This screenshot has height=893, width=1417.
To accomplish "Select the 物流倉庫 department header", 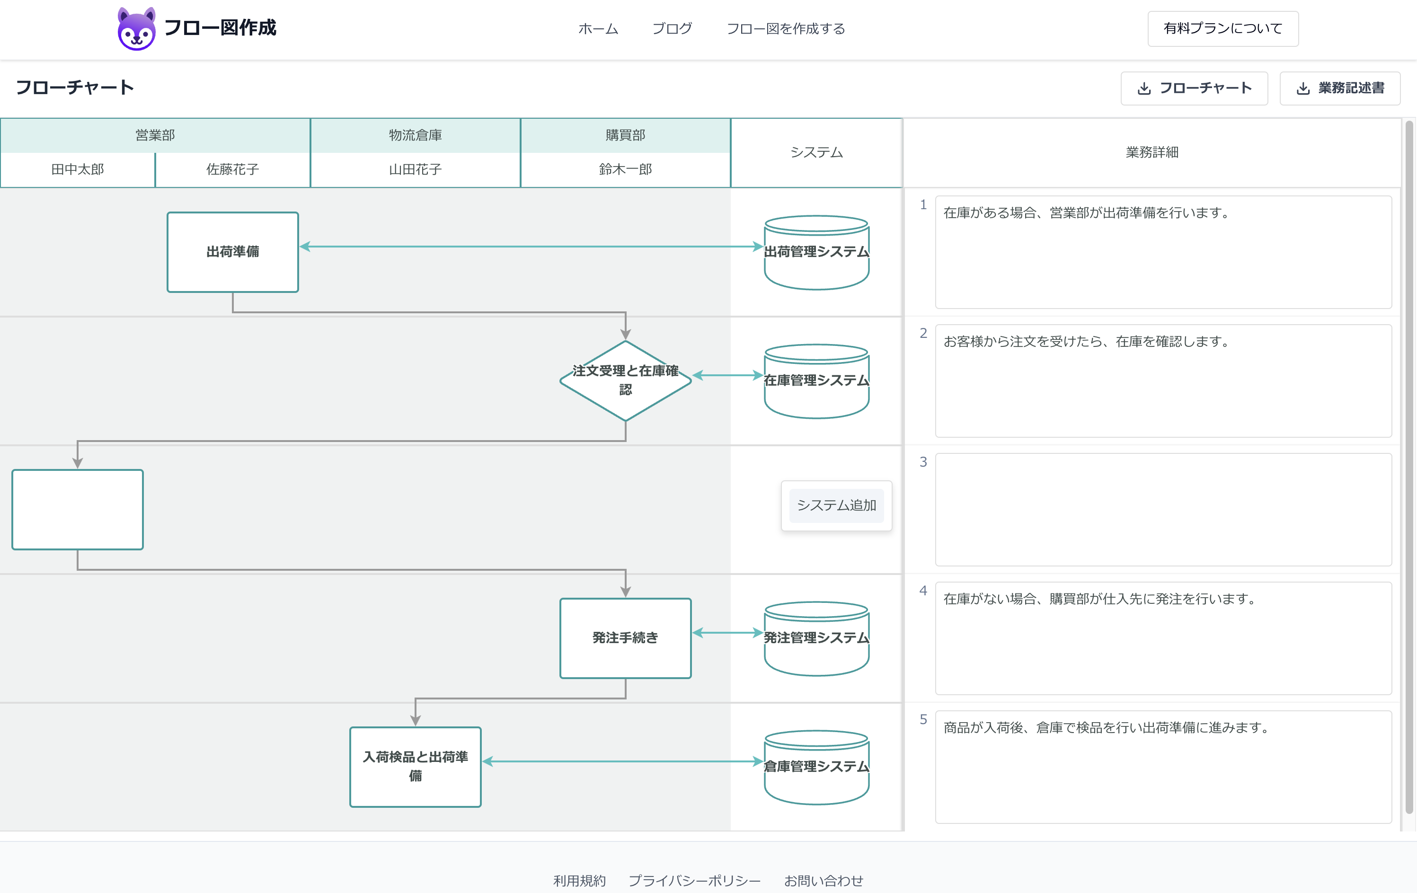I will tap(416, 135).
